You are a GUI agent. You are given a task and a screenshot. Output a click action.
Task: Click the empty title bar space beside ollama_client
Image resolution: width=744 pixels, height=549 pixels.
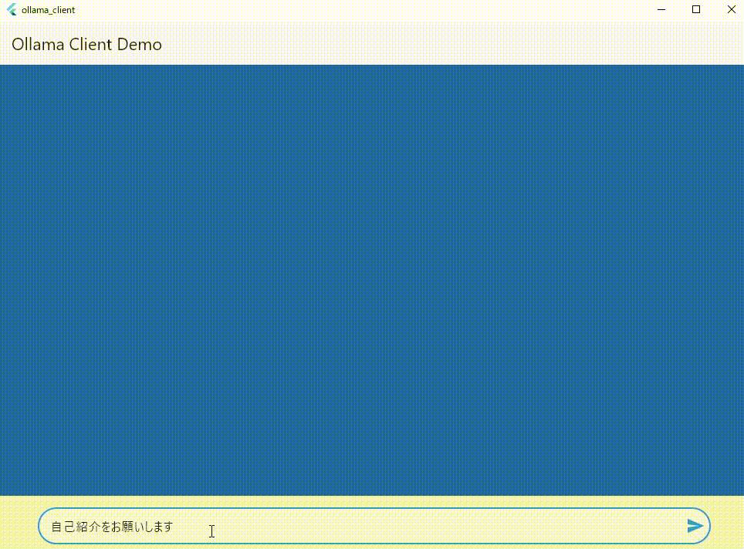click(347, 10)
